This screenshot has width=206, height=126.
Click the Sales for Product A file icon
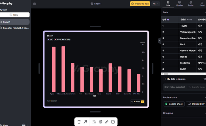(1, 28)
